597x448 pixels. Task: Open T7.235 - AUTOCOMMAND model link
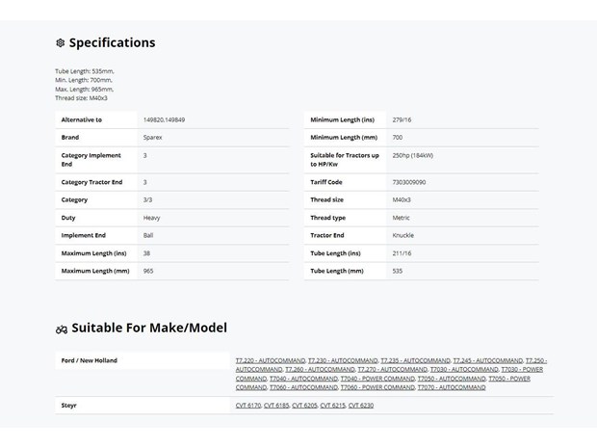pos(415,360)
